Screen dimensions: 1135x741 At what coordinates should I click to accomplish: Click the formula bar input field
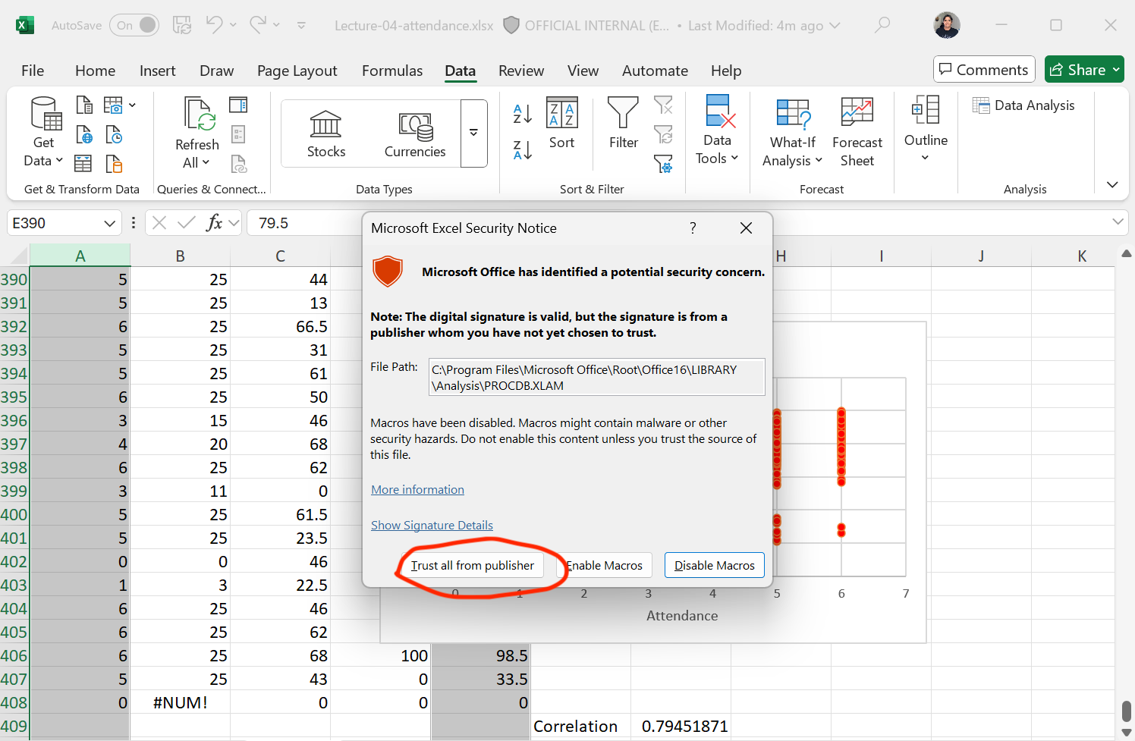303,223
